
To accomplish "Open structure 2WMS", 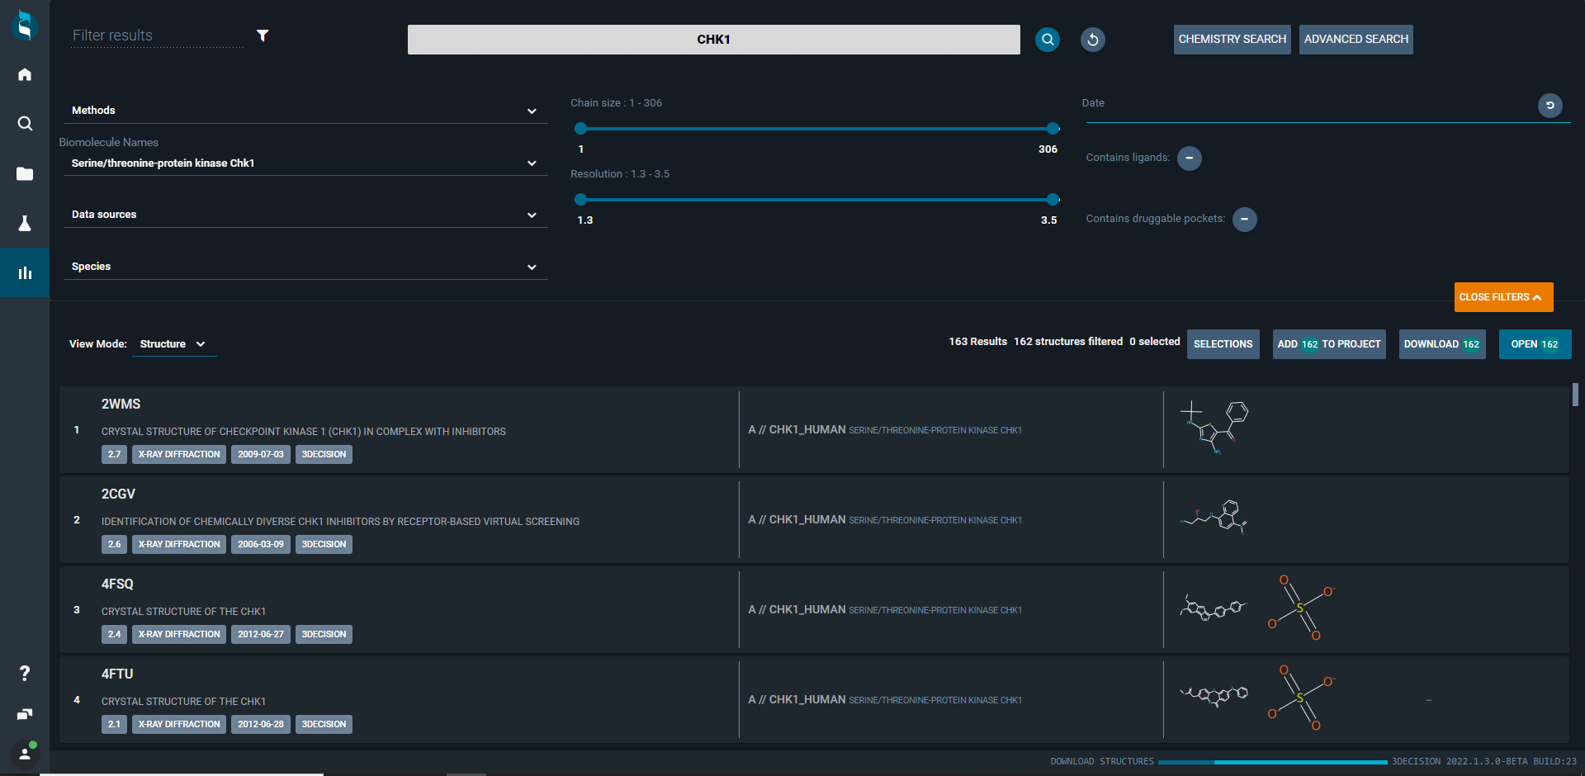I will click(x=121, y=405).
